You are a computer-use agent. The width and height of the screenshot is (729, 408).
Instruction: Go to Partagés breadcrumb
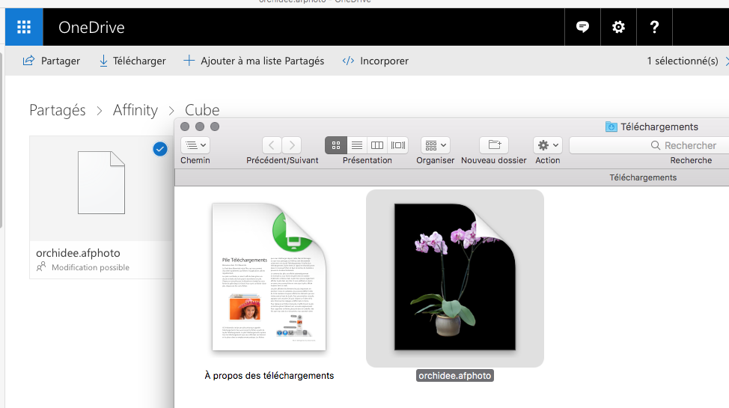click(58, 110)
